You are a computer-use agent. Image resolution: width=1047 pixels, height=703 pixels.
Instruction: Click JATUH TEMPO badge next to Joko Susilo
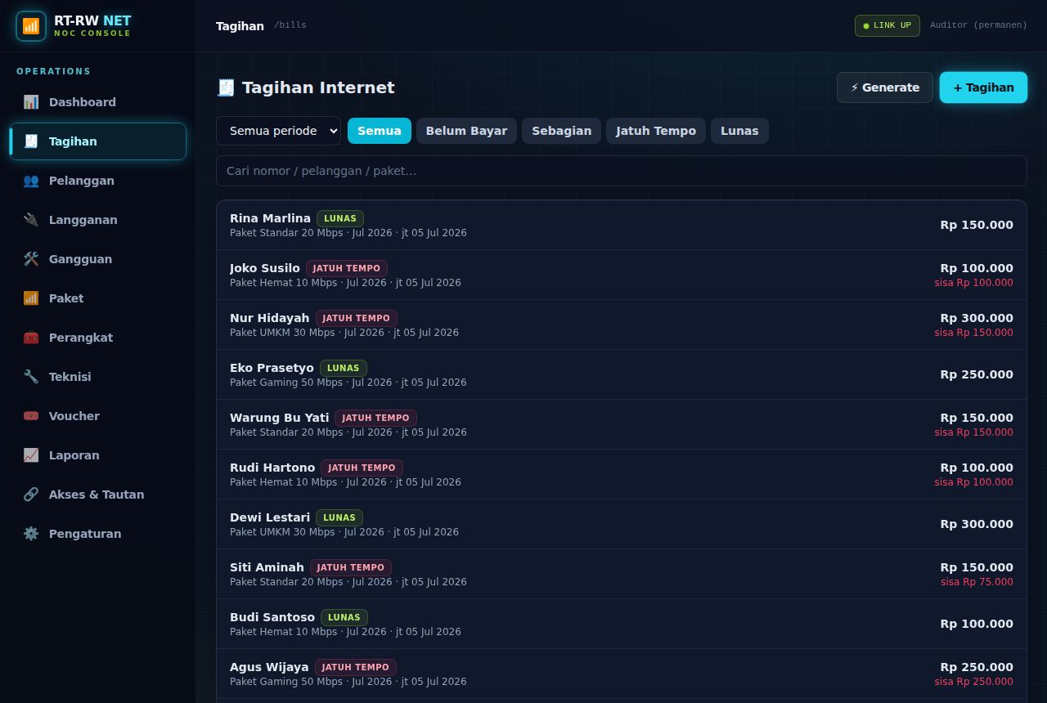click(347, 268)
